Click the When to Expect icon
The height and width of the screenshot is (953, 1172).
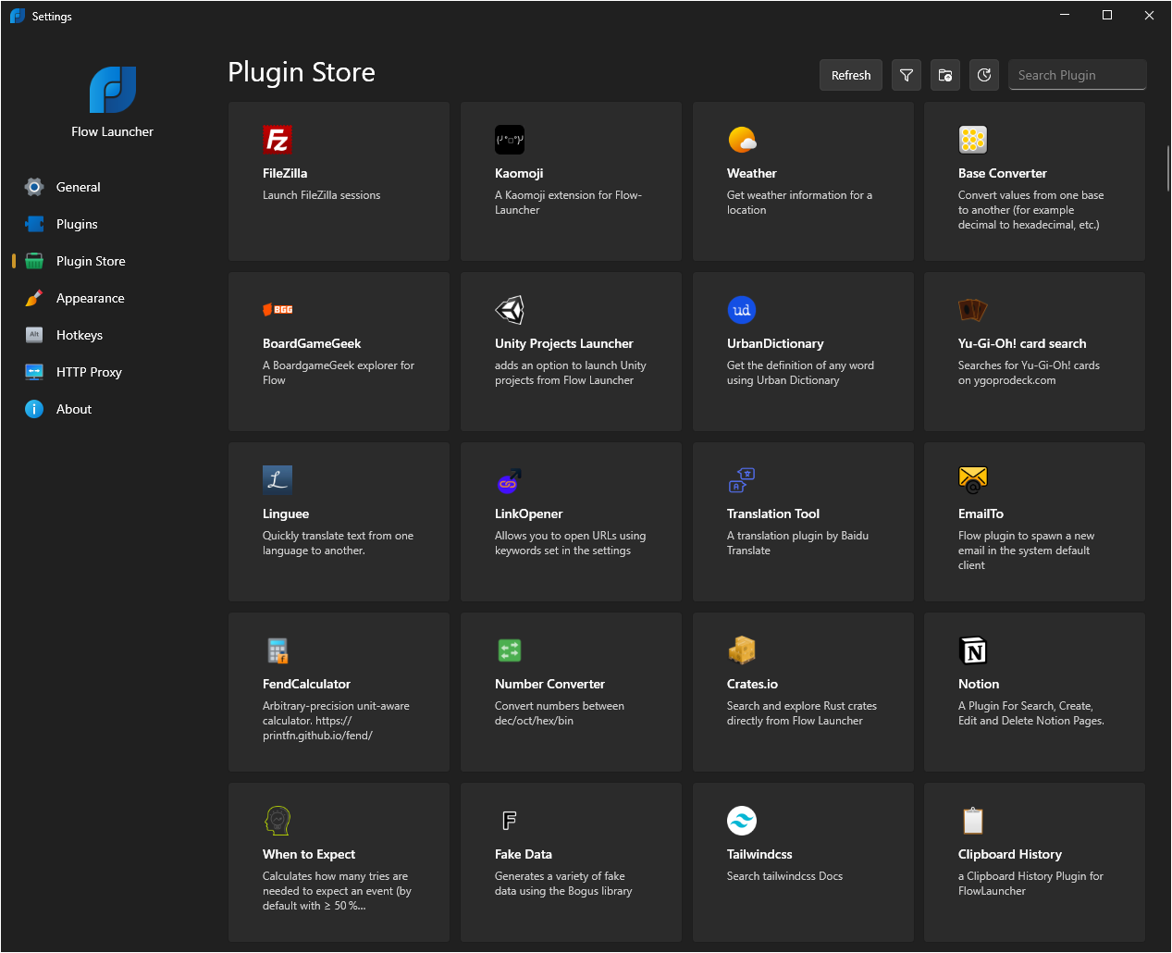point(278,821)
